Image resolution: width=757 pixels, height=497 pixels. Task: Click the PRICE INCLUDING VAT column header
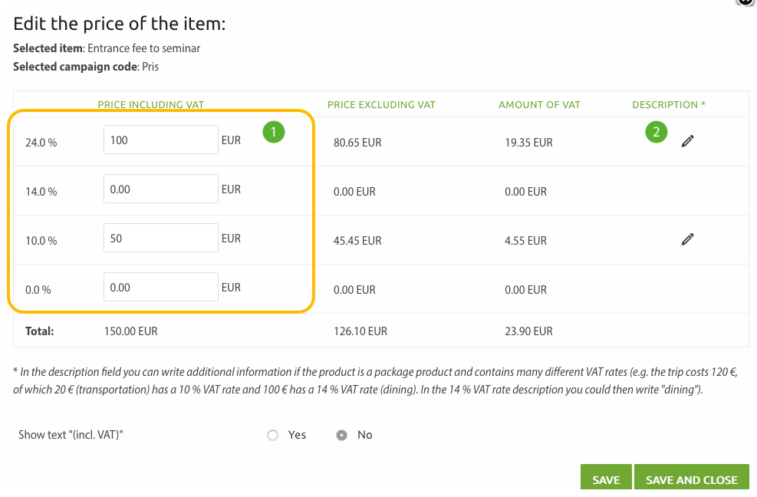point(150,104)
